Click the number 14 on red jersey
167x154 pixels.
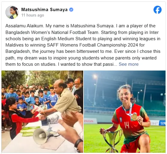(127, 125)
